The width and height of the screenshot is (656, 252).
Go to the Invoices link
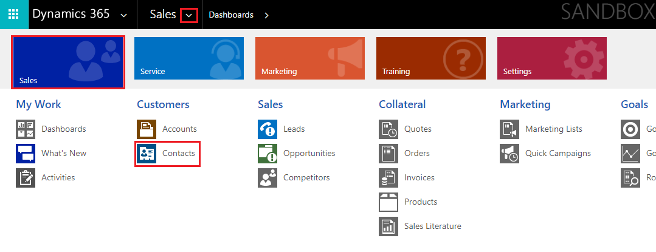click(x=419, y=178)
